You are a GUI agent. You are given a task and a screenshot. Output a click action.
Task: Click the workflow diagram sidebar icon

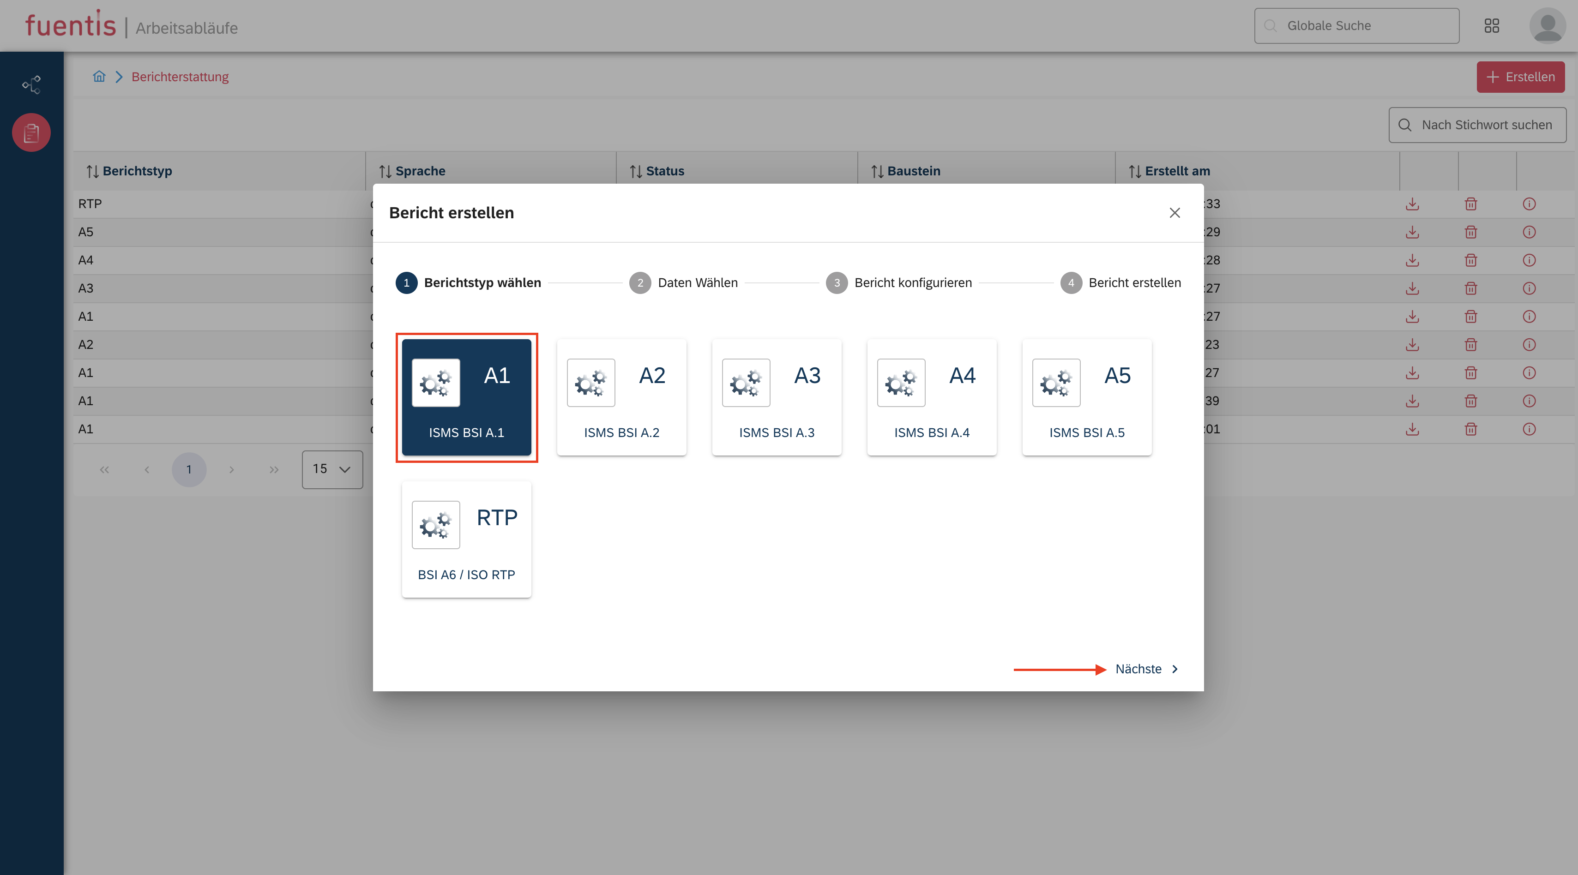pyautogui.click(x=31, y=84)
